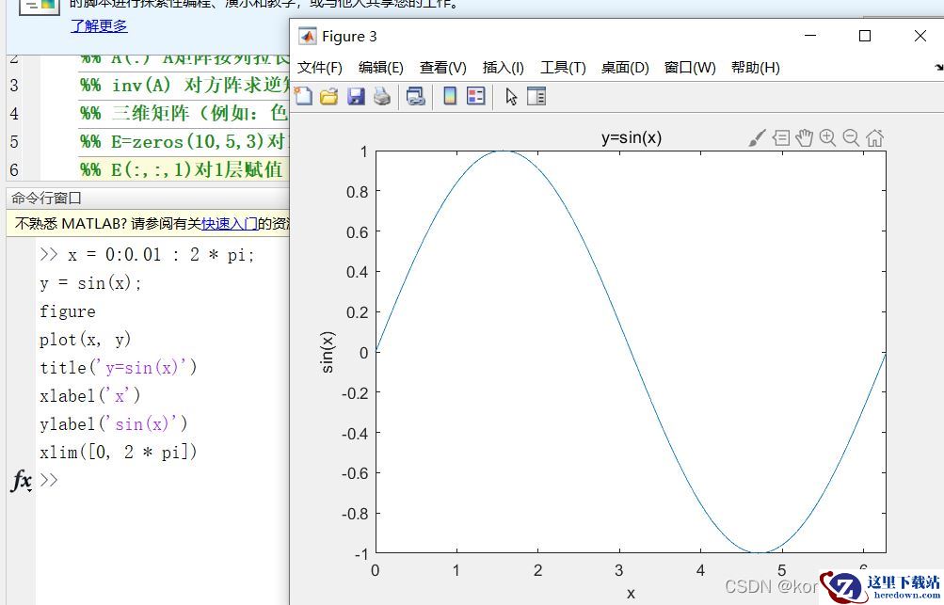The image size is (944, 605).
Task: Insert a legend using the toolbar icon
Action: (x=475, y=96)
